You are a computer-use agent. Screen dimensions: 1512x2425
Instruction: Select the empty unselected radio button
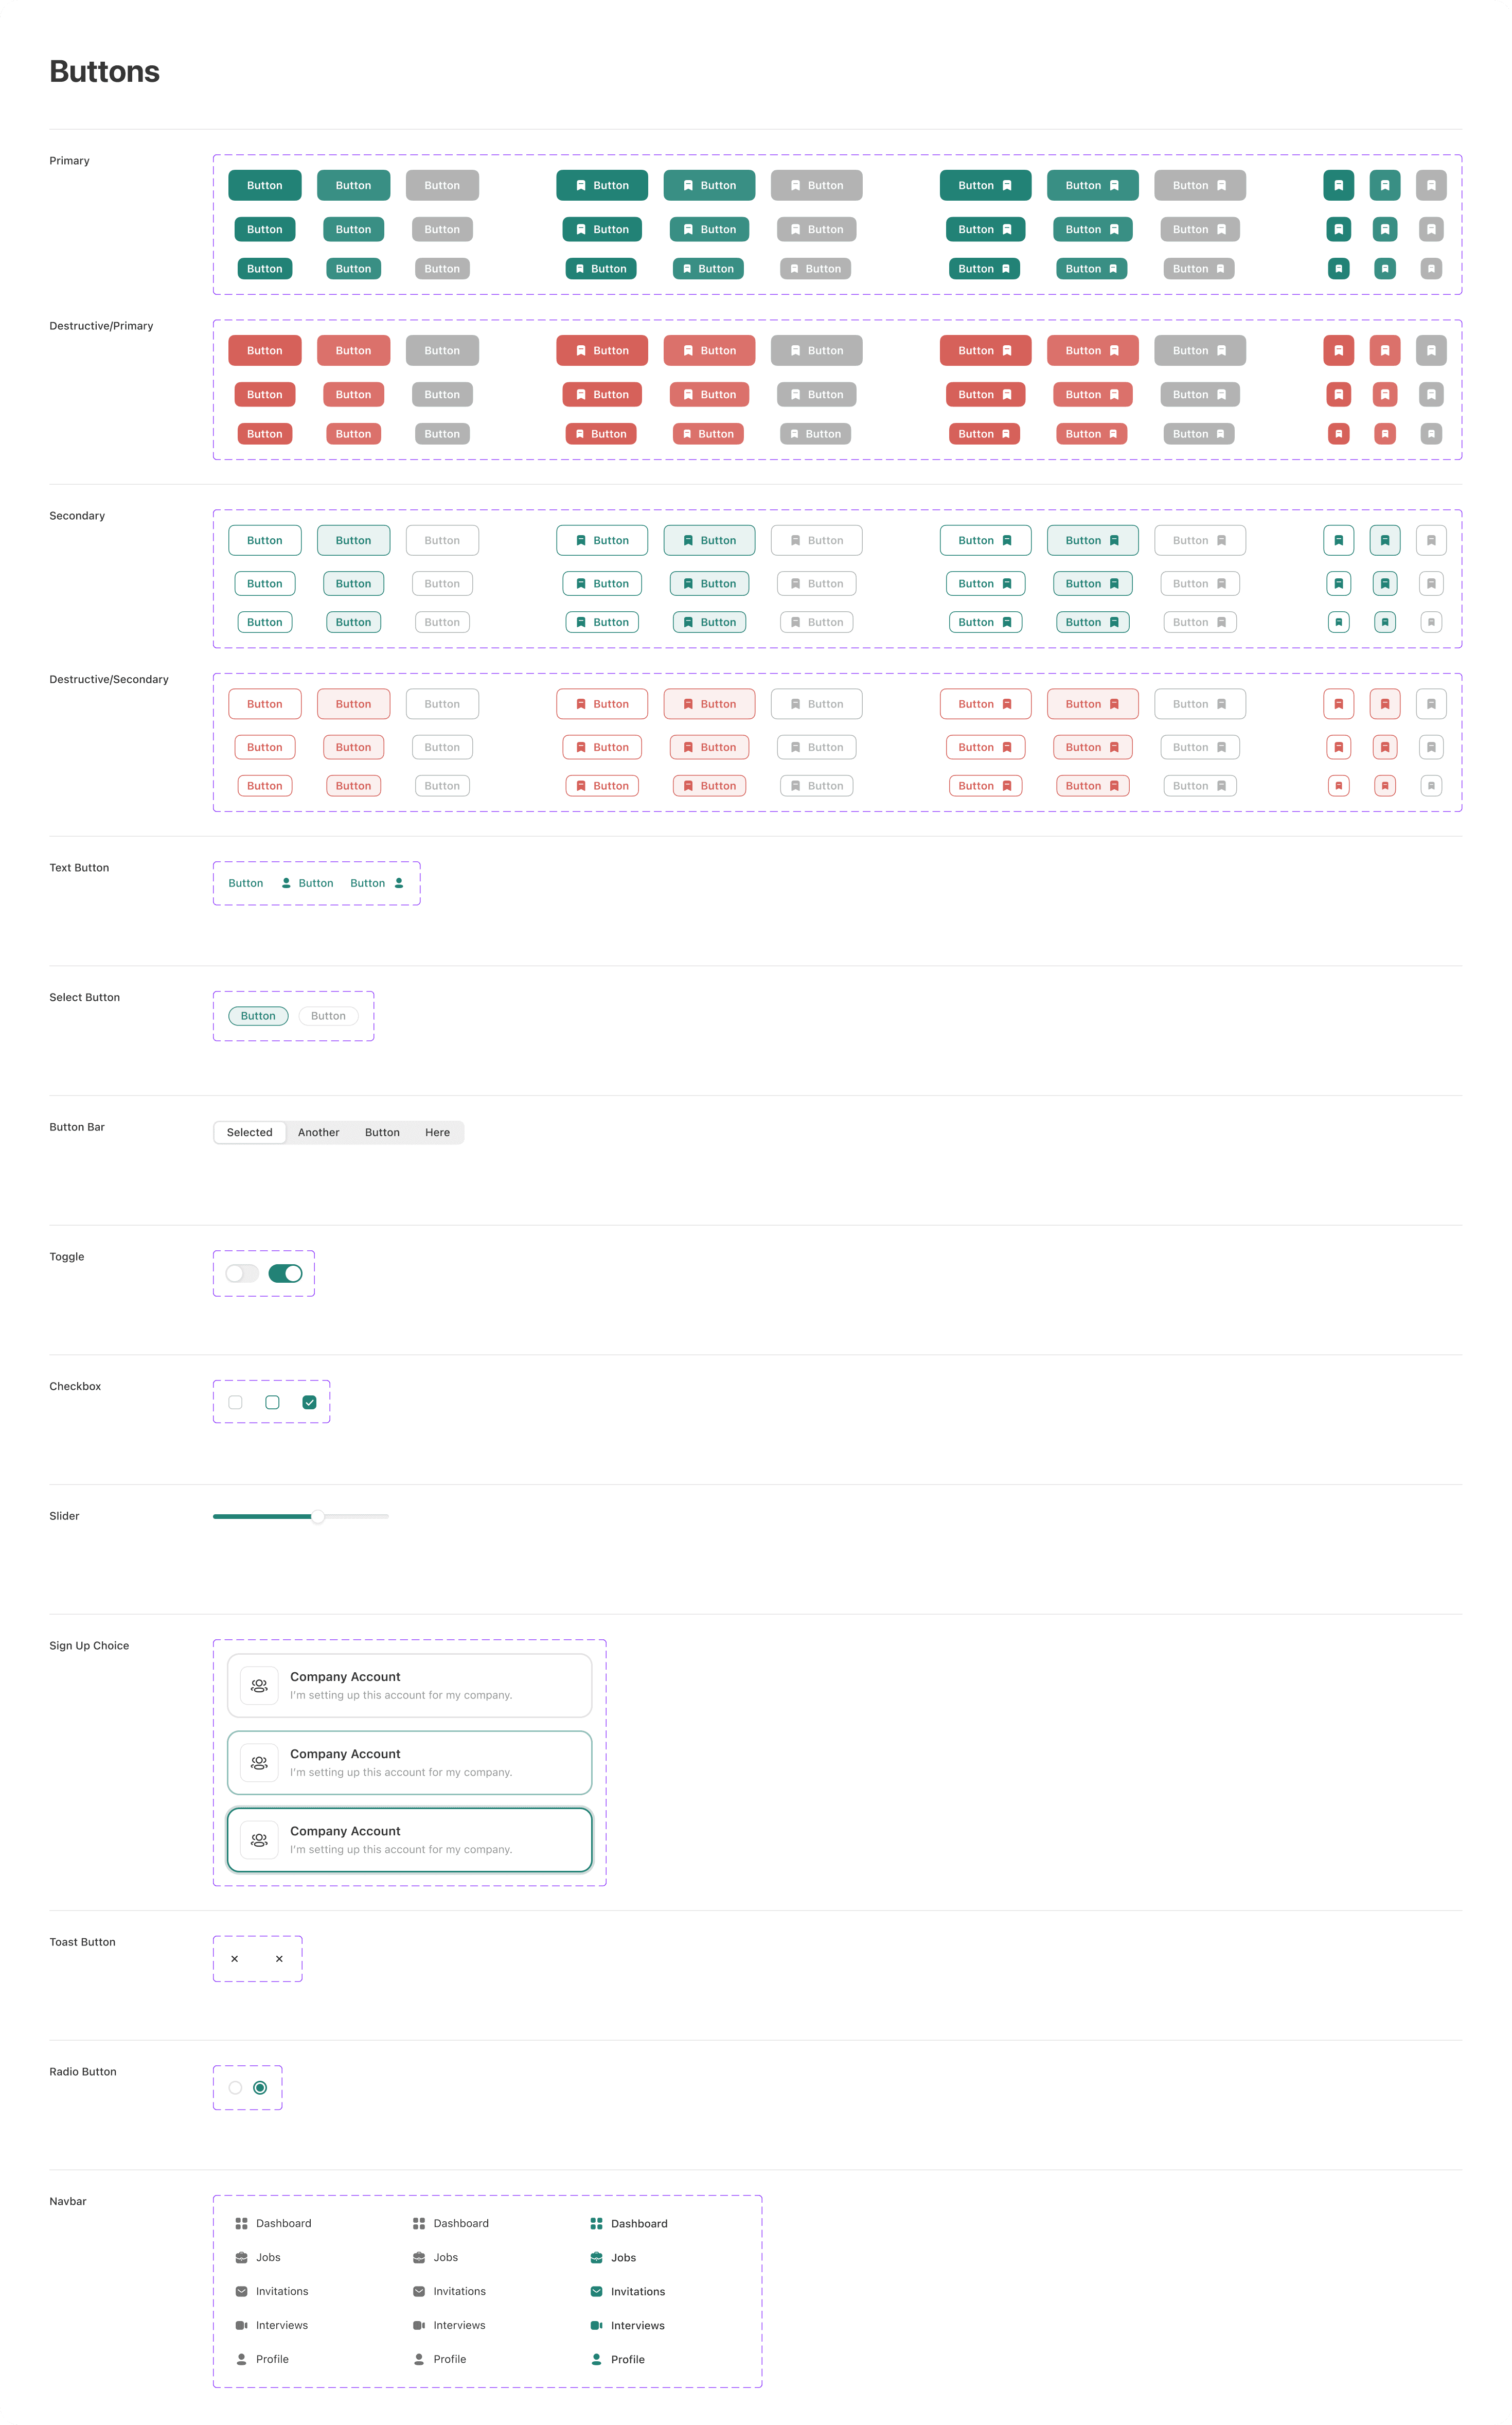235,2087
